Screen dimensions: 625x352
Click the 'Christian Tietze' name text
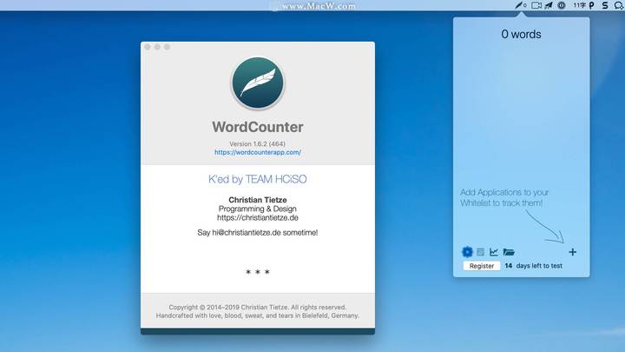(258, 200)
